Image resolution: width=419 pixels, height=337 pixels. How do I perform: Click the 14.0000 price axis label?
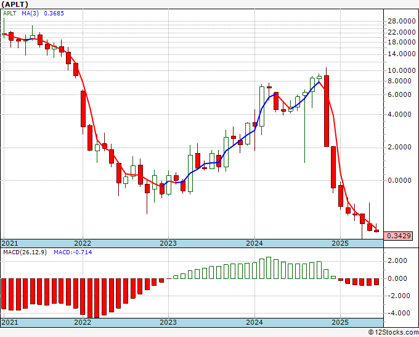point(402,54)
